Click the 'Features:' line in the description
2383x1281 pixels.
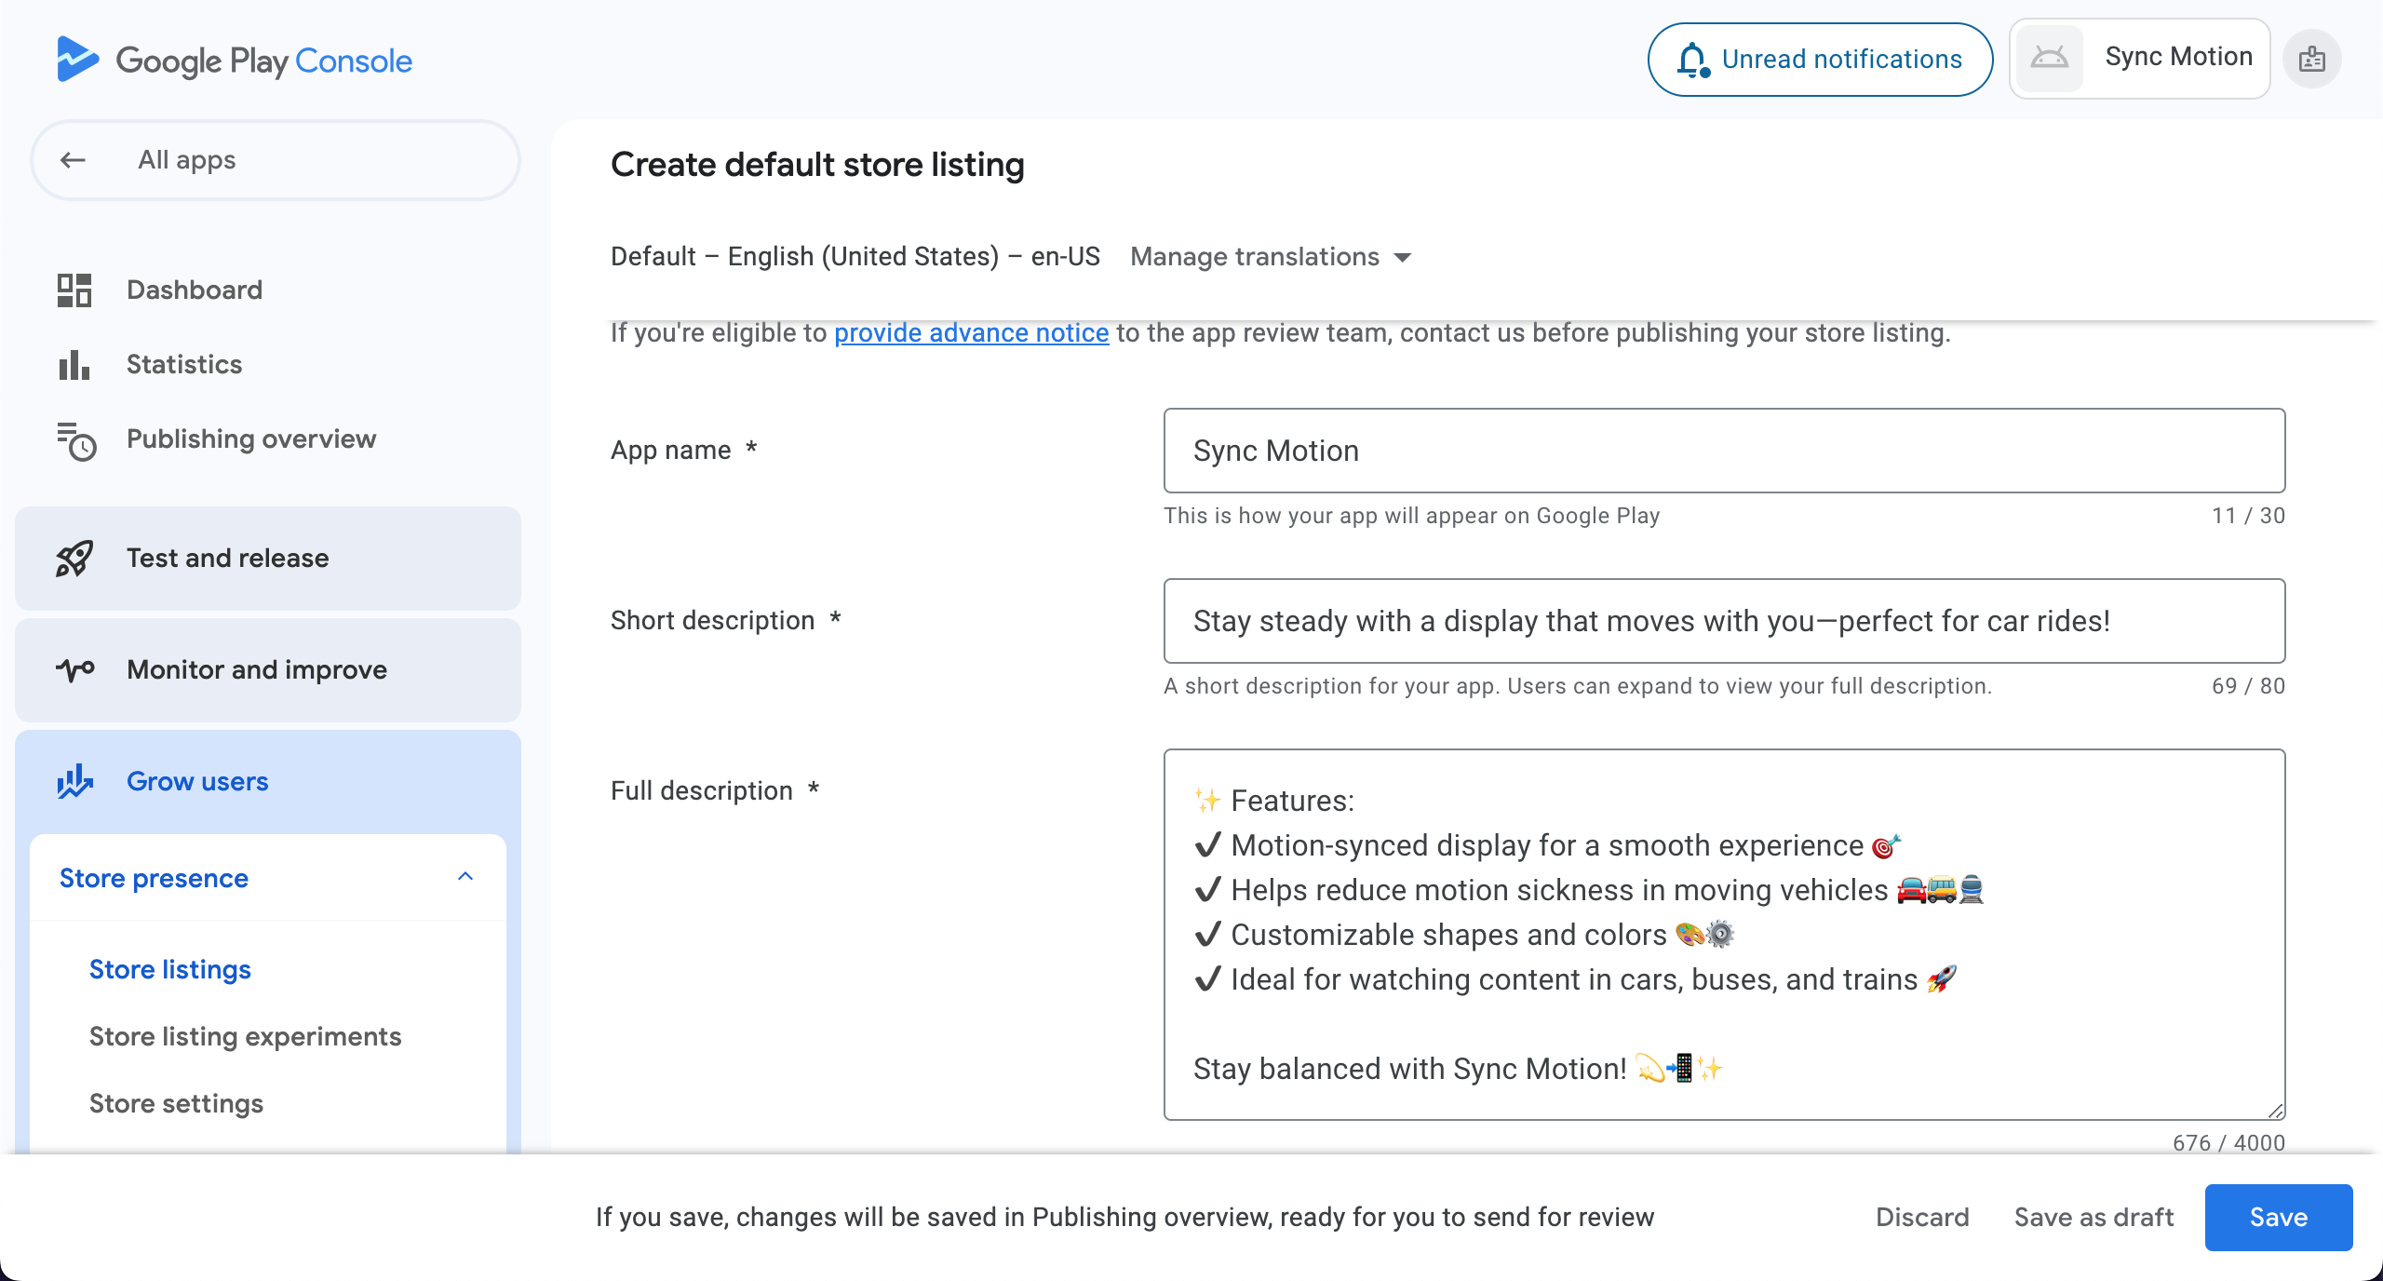point(1274,801)
